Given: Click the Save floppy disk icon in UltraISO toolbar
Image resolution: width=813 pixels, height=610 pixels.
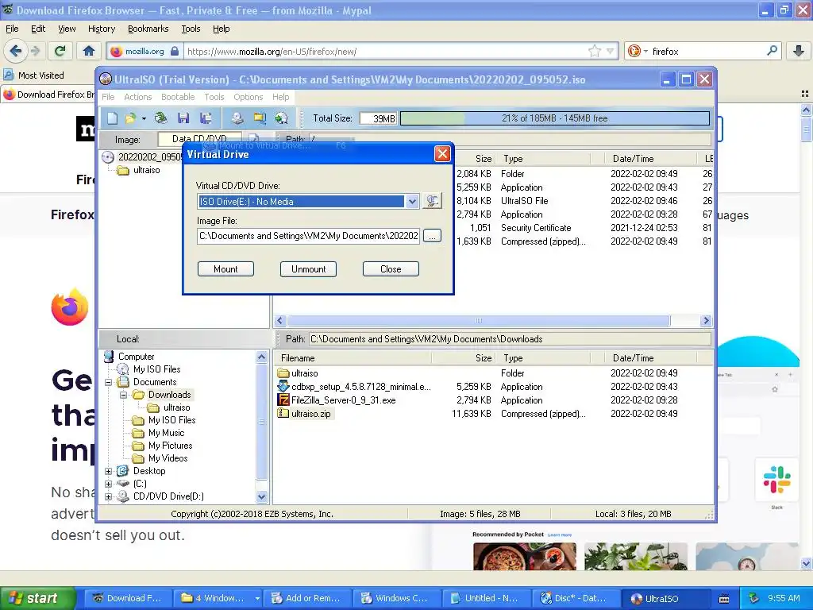Looking at the screenshot, I should 183,118.
